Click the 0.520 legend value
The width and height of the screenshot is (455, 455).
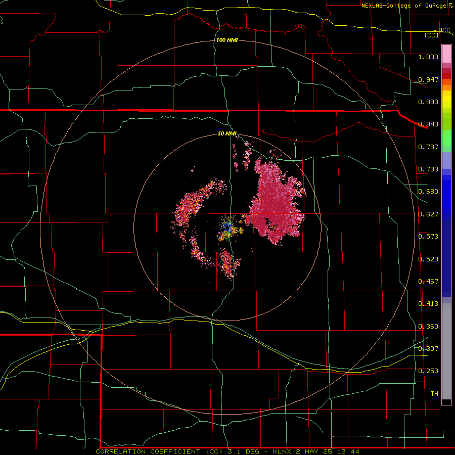(428, 259)
